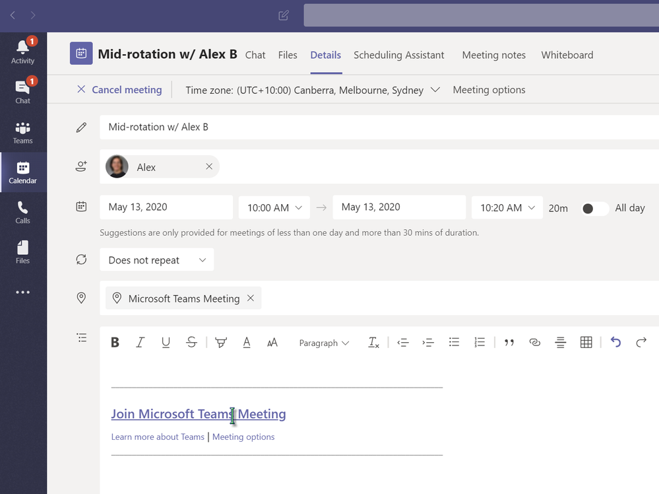Open Files in the left sidebar

click(x=22, y=252)
